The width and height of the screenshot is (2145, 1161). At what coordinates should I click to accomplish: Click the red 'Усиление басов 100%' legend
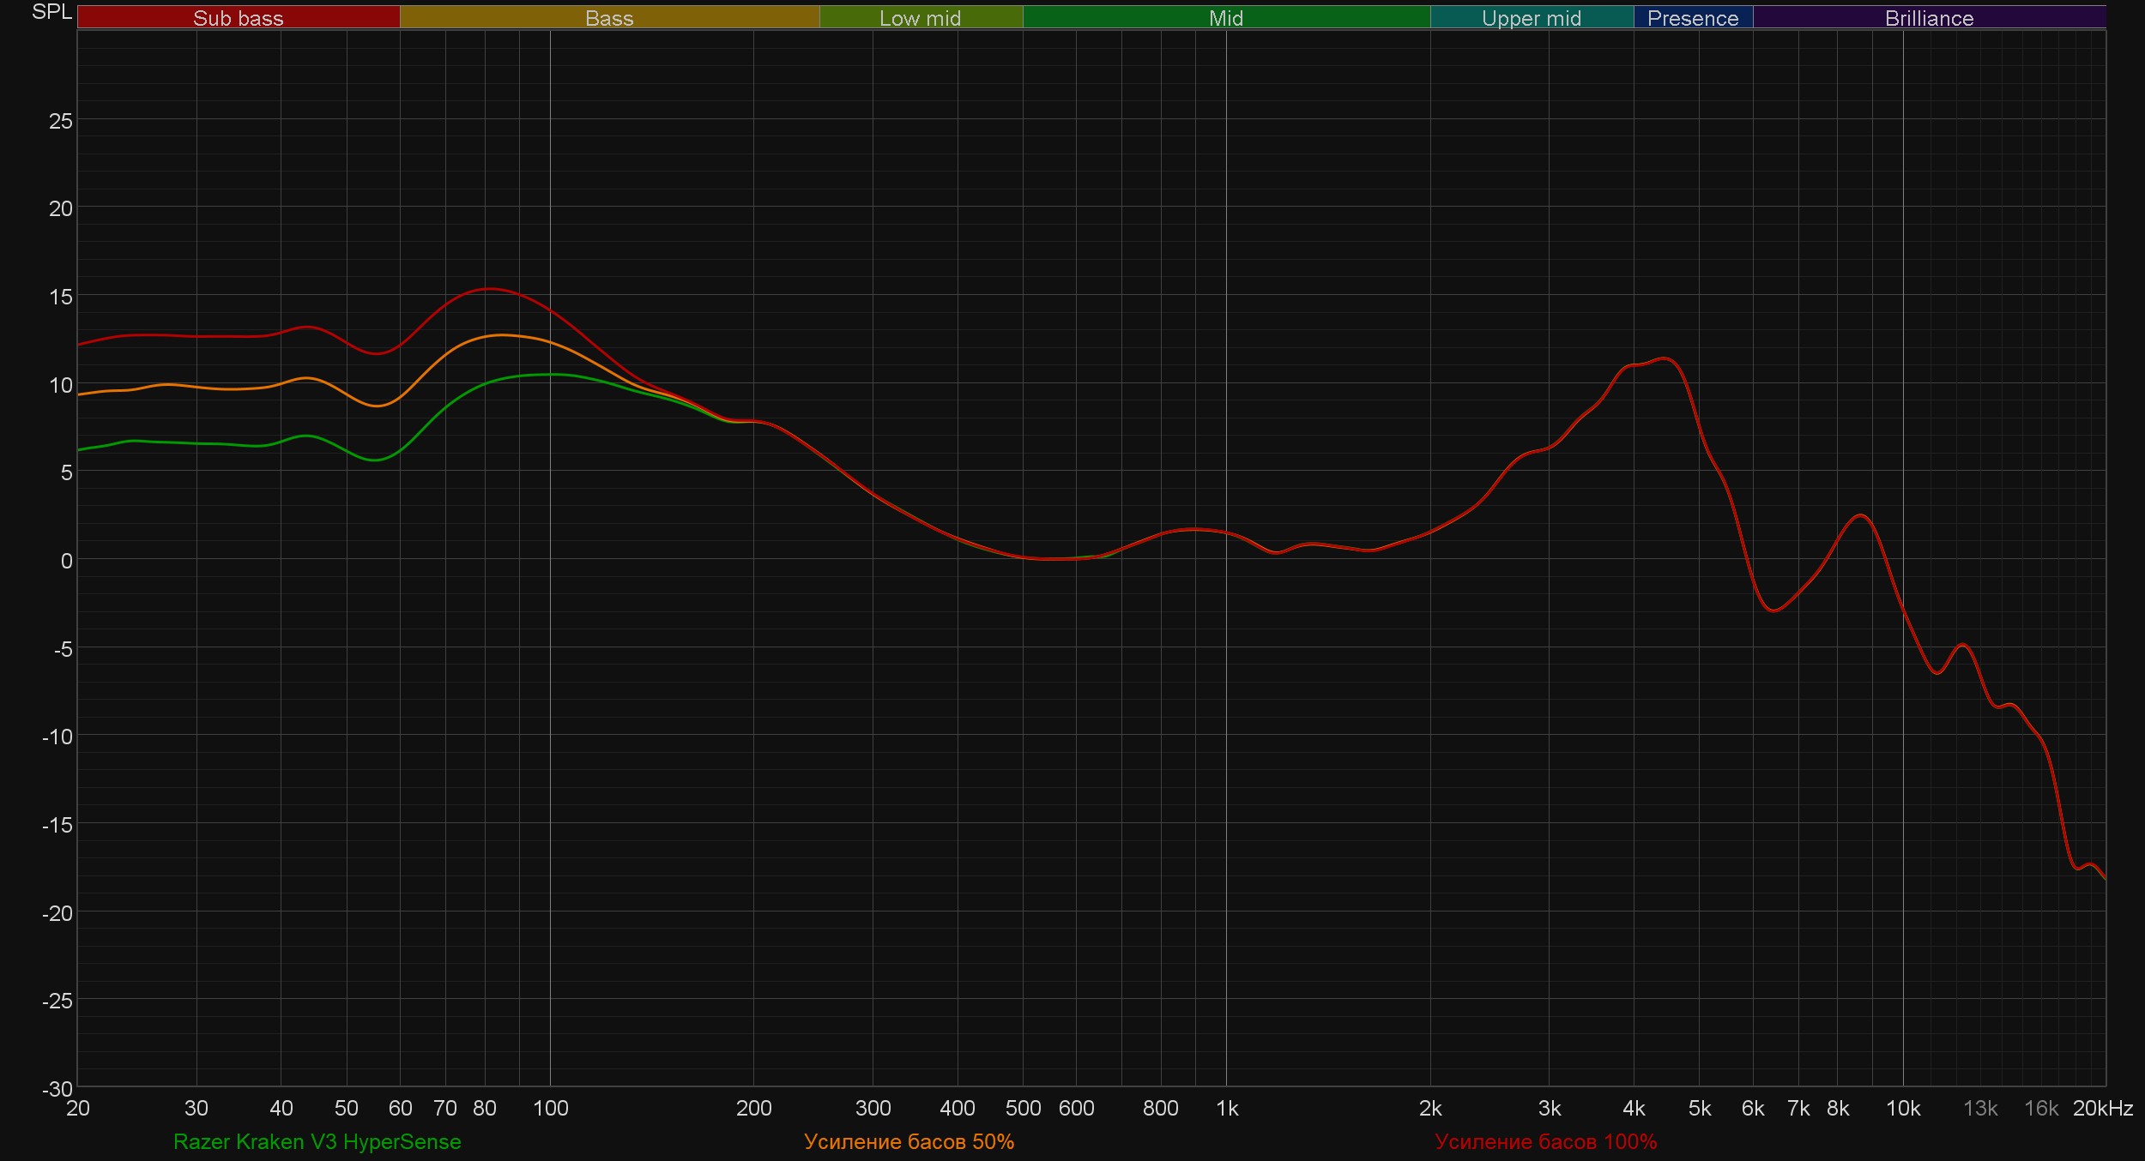[1545, 1141]
